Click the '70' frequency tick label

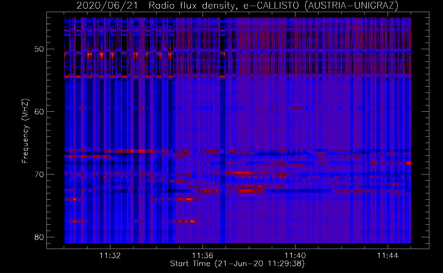[39, 174]
